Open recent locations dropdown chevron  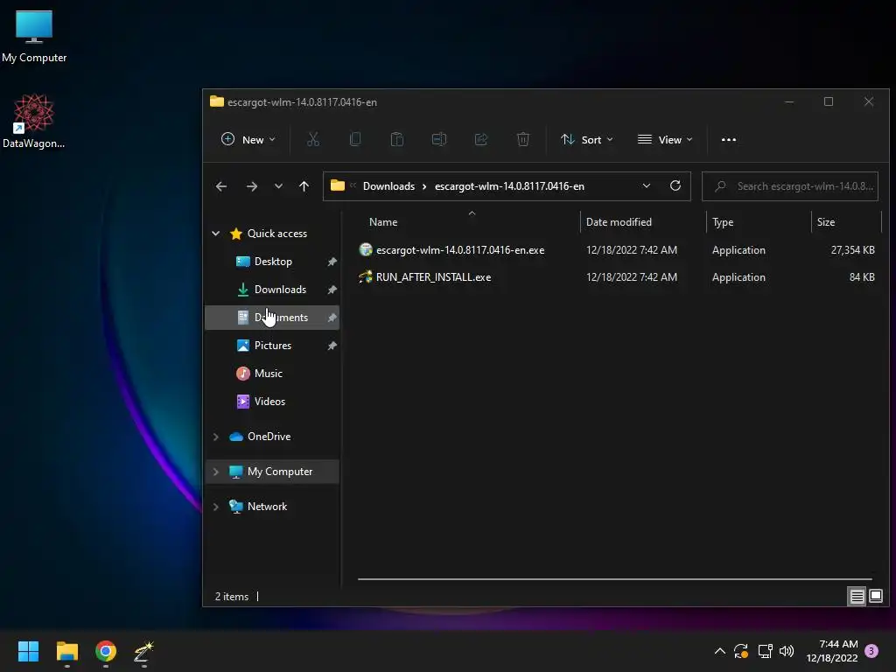tap(278, 186)
